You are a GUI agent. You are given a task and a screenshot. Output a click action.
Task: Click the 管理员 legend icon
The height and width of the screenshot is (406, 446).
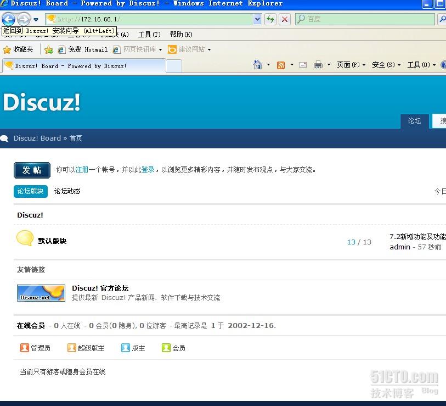pyautogui.click(x=25, y=348)
